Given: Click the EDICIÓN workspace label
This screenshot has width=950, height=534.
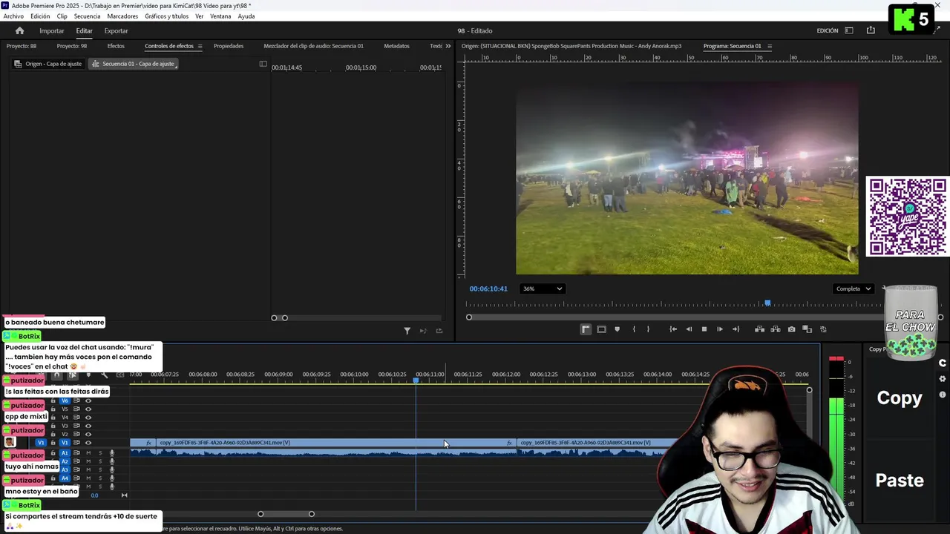Looking at the screenshot, I should tap(828, 30).
